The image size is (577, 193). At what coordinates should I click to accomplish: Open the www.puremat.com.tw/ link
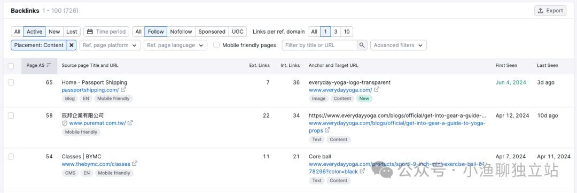click(x=98, y=123)
